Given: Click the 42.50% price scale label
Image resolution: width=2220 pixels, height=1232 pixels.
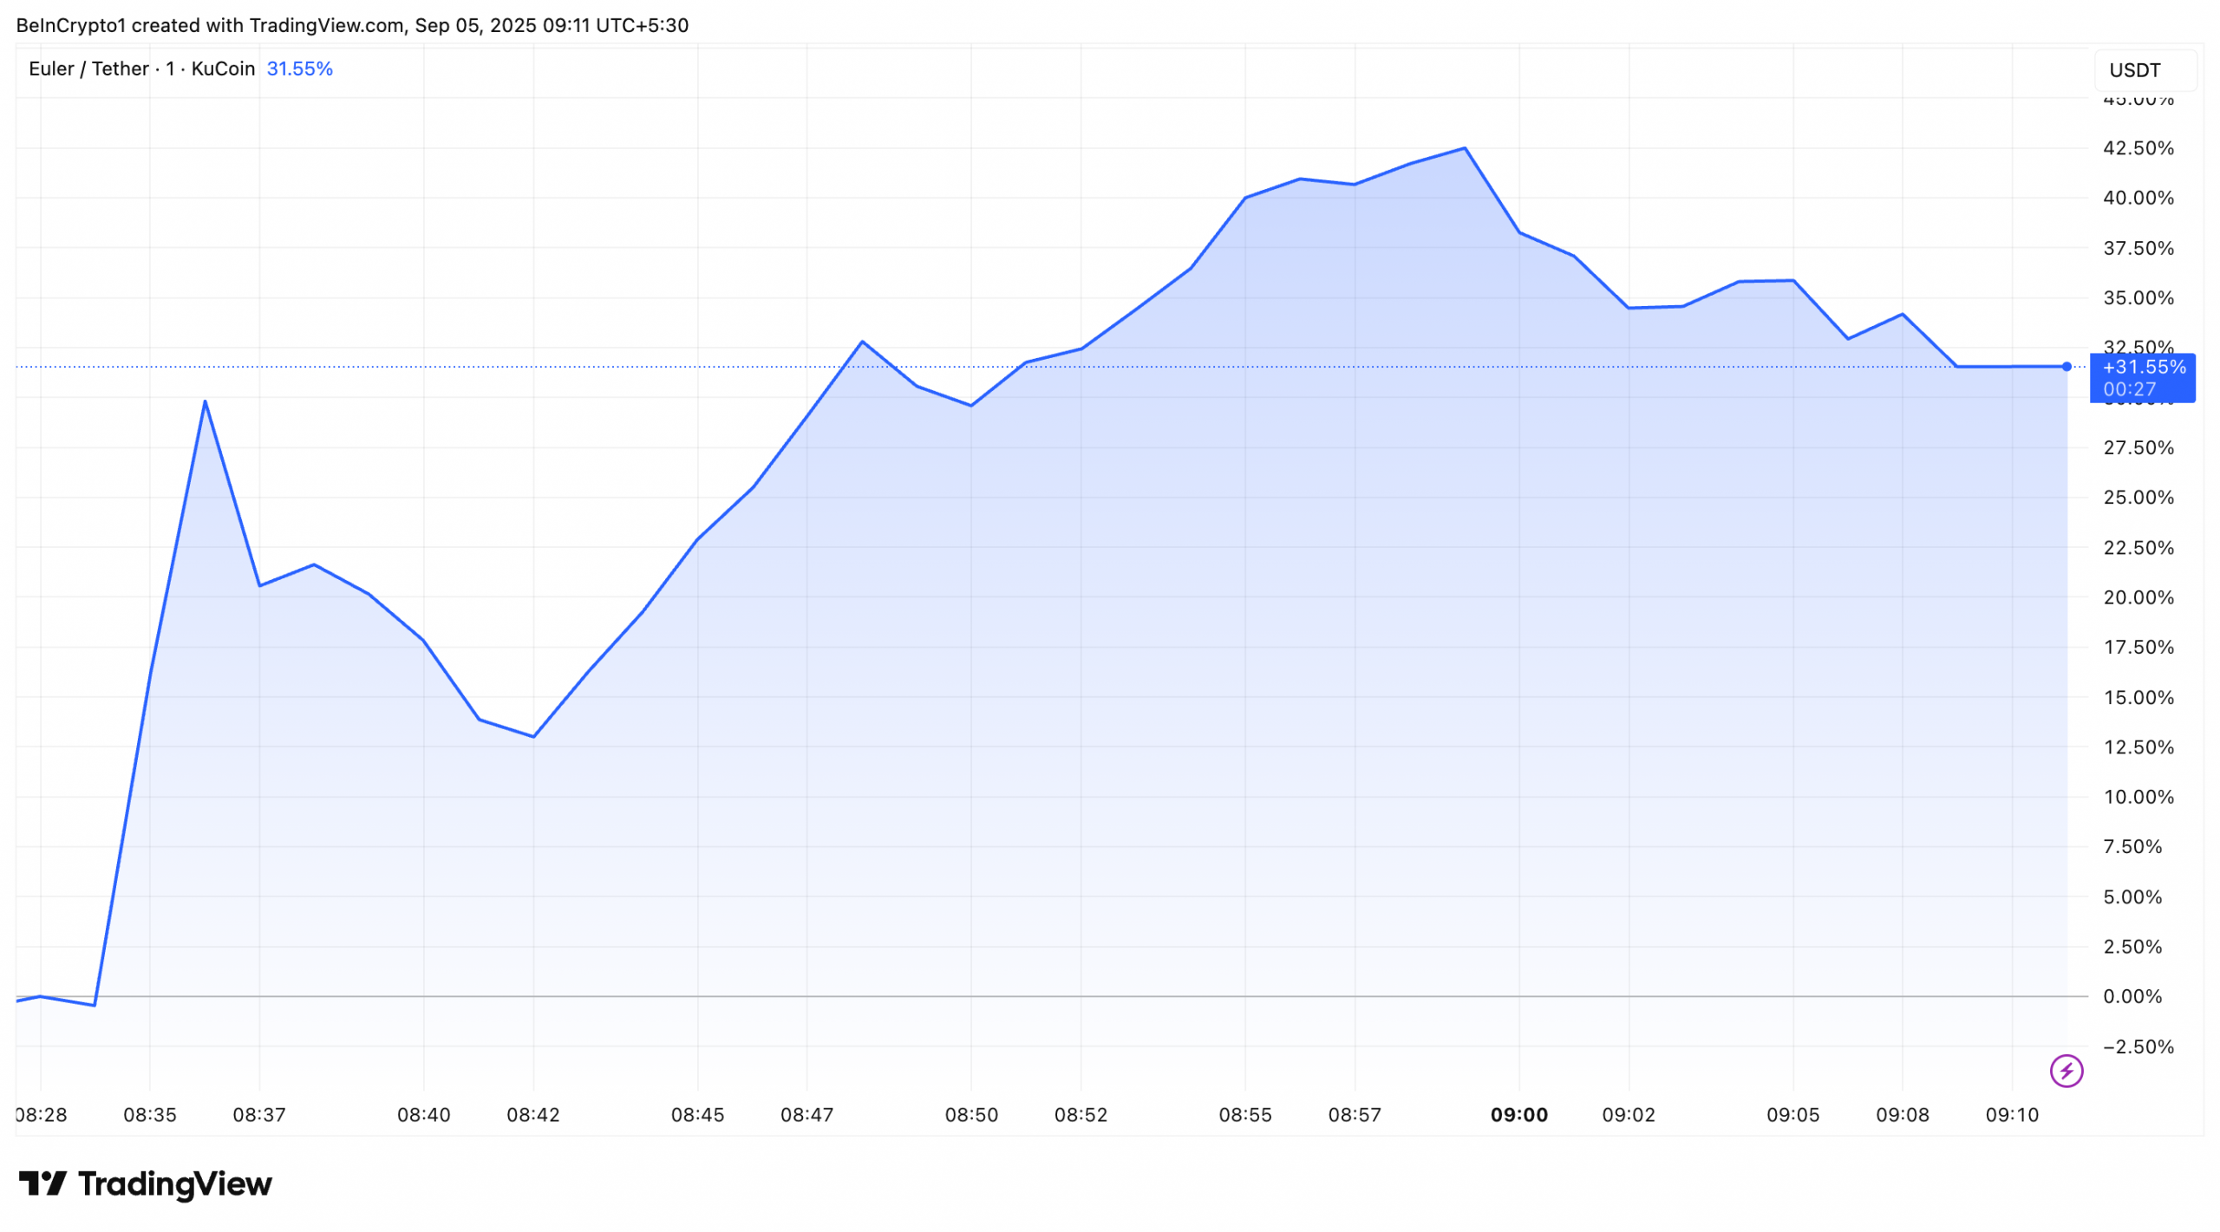Looking at the screenshot, I should 2138,148.
